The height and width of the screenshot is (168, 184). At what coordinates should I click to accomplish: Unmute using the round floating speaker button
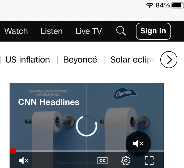138,144
